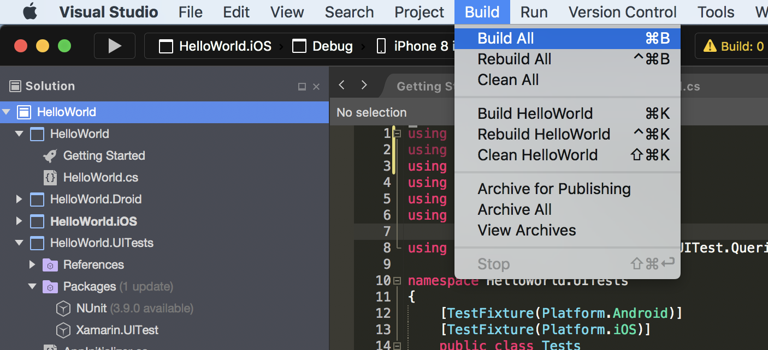768x350 pixels.
Task: Click the HelloWorld.cs source file icon
Action: click(x=50, y=177)
